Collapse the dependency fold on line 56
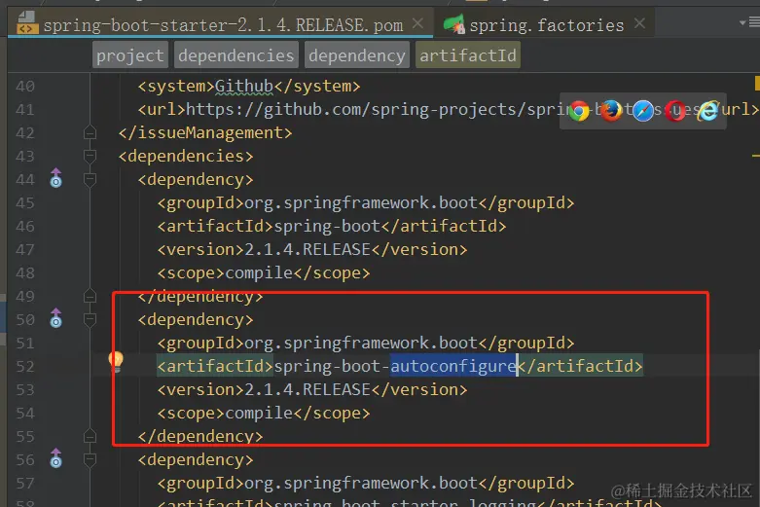This screenshot has width=760, height=507. [x=90, y=459]
